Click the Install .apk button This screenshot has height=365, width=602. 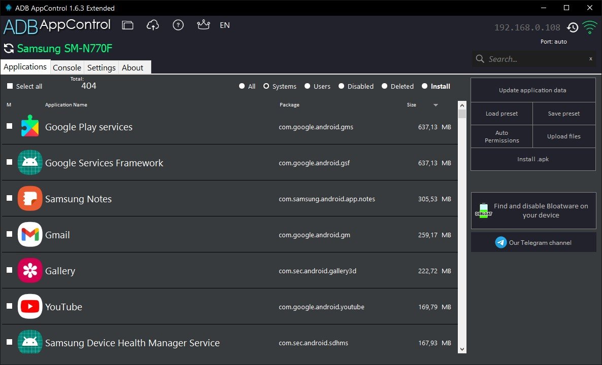point(533,159)
